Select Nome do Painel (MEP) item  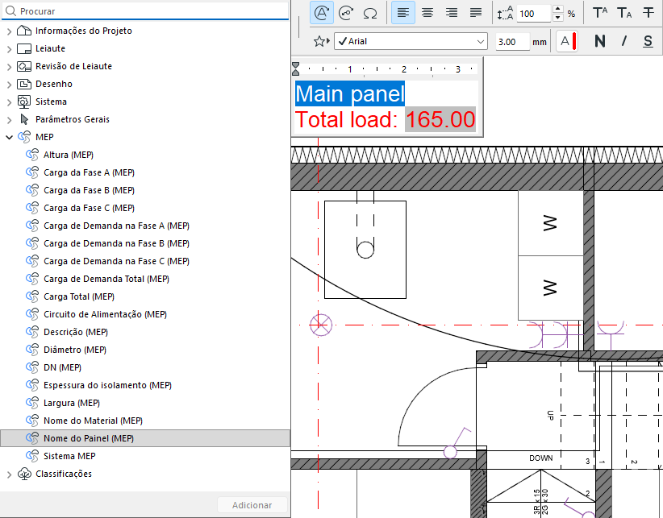pos(145,438)
